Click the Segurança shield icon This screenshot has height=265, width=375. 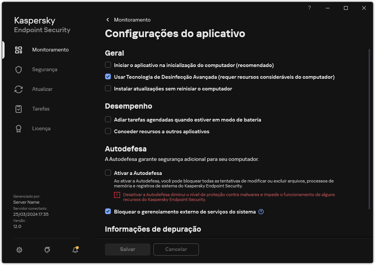coord(18,69)
